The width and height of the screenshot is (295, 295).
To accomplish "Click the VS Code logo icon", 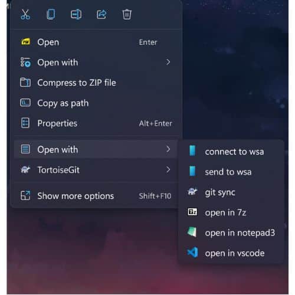I will [x=192, y=253].
